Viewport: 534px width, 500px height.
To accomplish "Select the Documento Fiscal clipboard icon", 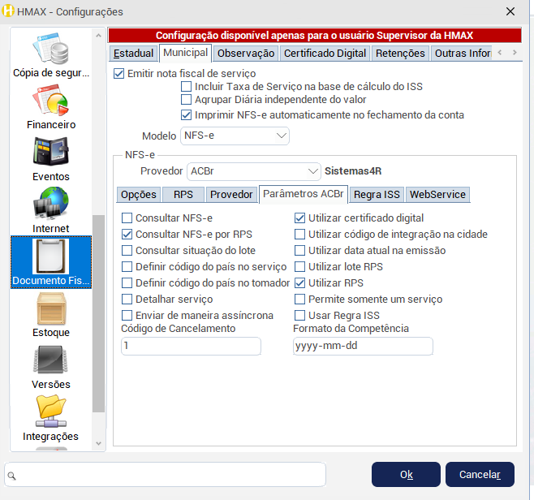I will 51,257.
